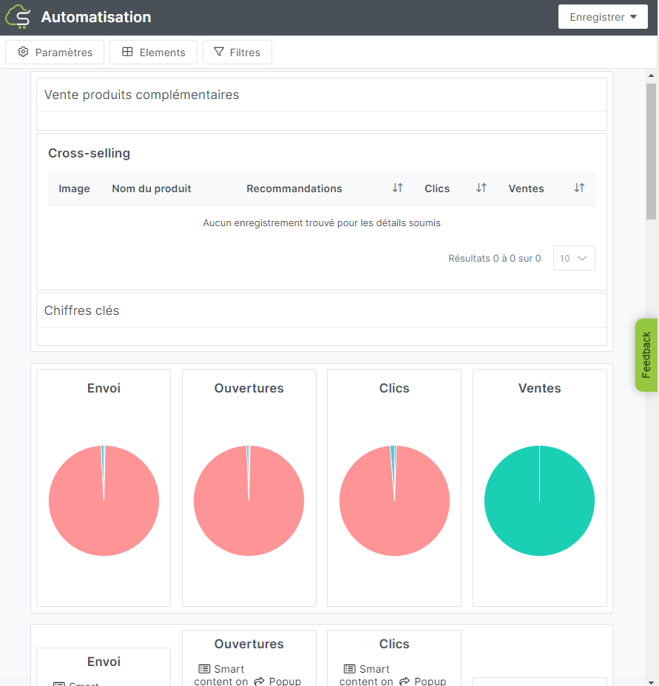Click the Envoi pie chart
Image resolution: width=659 pixels, height=686 pixels.
coord(104,500)
